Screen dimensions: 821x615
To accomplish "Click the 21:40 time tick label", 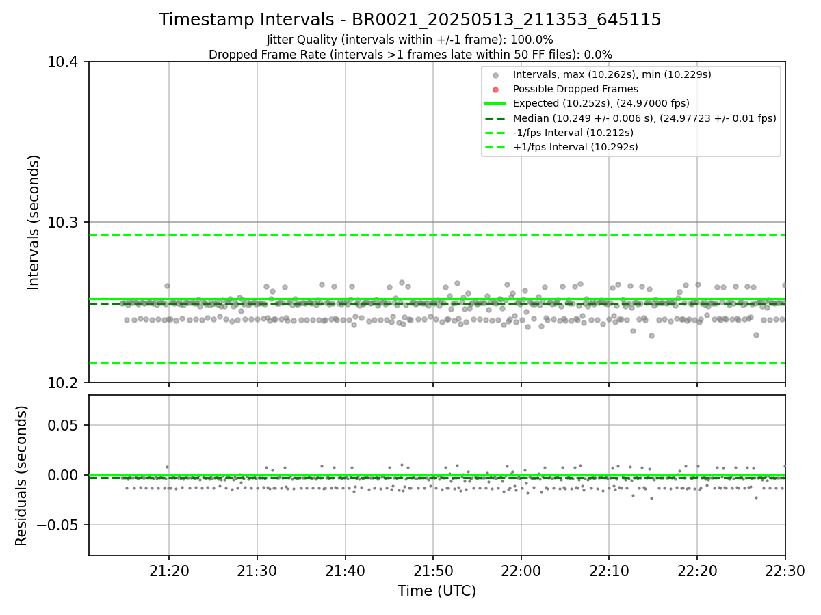I will [x=345, y=571].
